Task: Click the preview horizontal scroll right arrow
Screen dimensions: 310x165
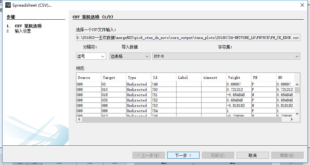Action: pyautogui.click(x=291, y=119)
